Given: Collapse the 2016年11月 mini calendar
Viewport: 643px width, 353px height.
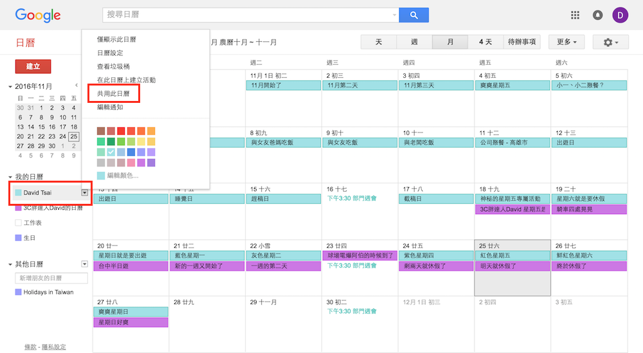Looking at the screenshot, I should tap(10, 87).
